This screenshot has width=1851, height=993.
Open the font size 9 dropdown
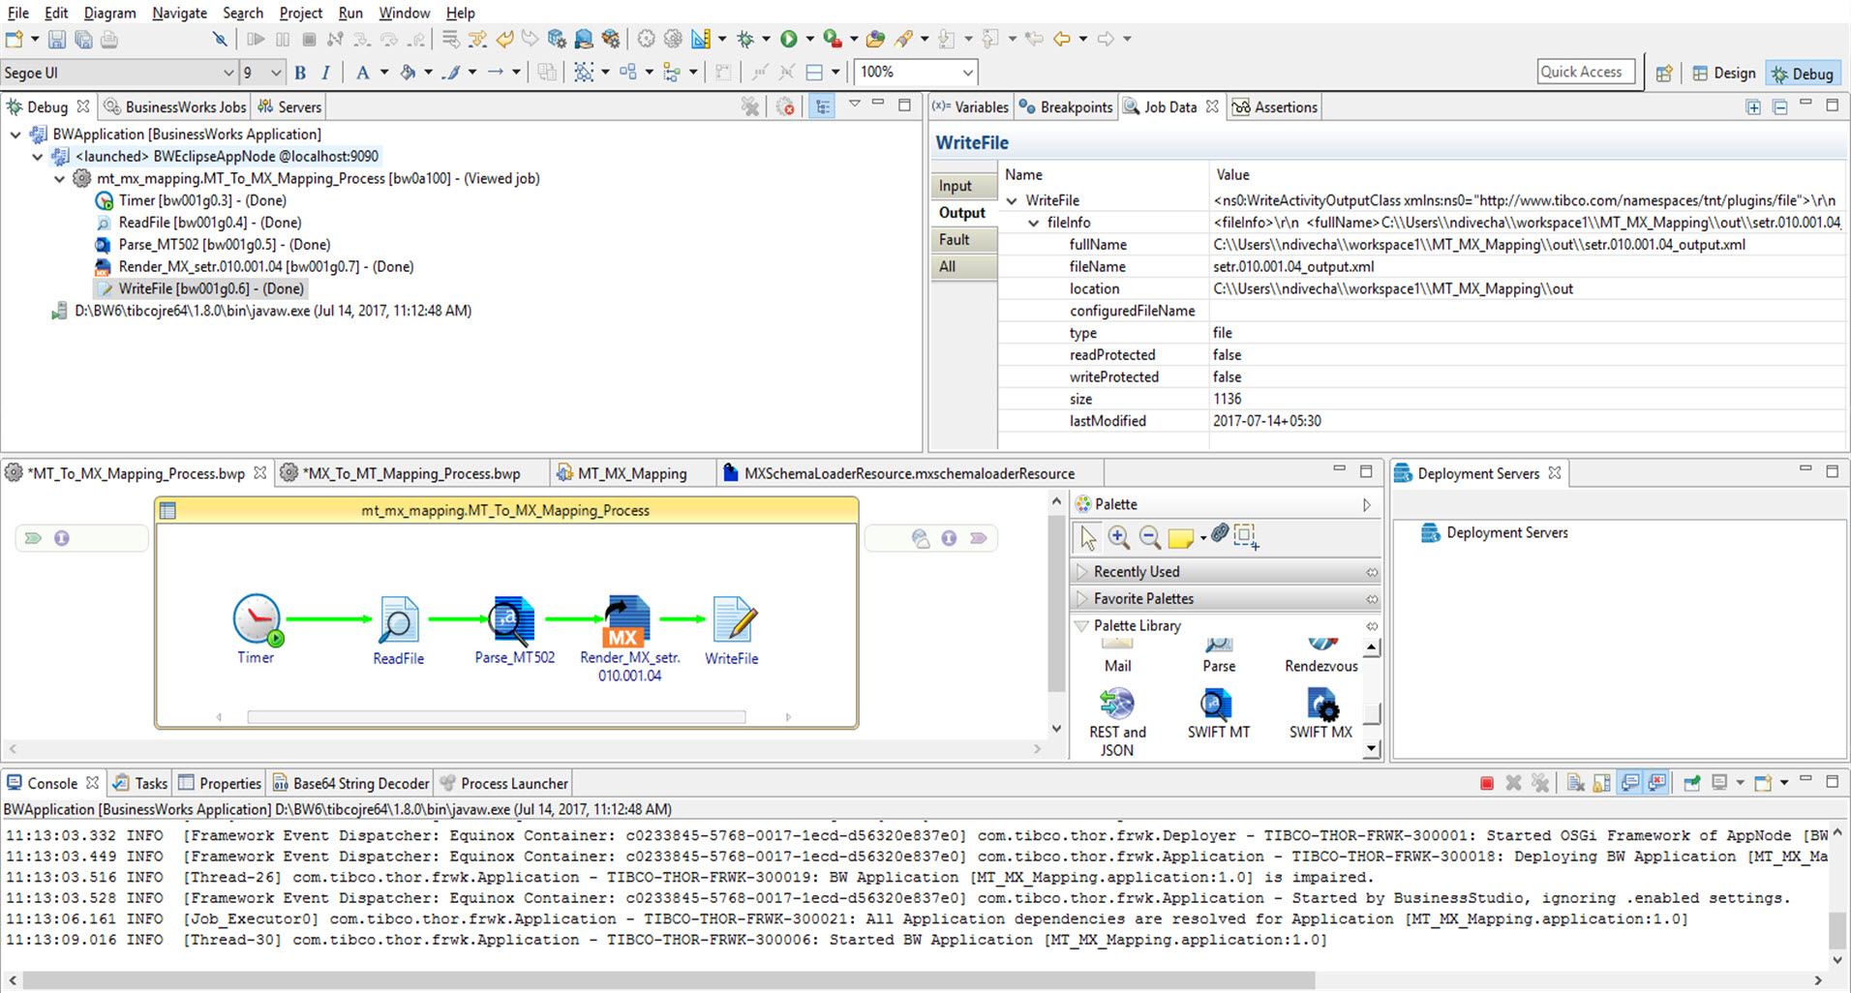point(262,73)
